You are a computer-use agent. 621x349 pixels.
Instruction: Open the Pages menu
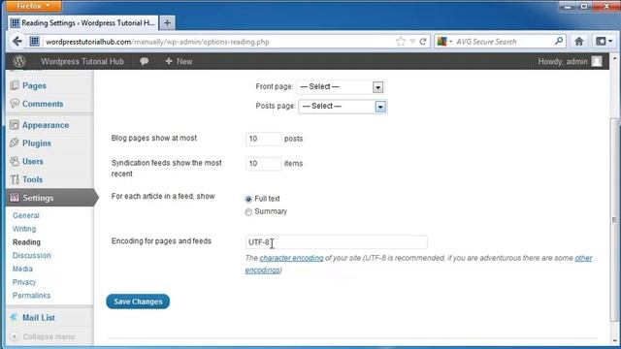click(34, 85)
